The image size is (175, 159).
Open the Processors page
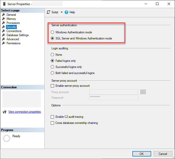click(13, 23)
